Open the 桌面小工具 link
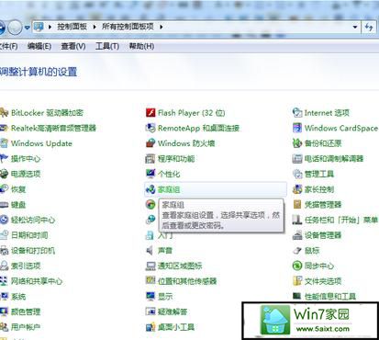 [x=176, y=327]
